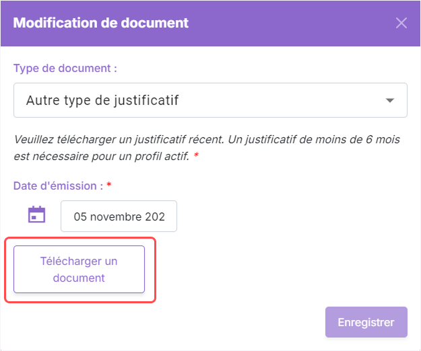Click 'Télécharger un document' button

click(79, 269)
